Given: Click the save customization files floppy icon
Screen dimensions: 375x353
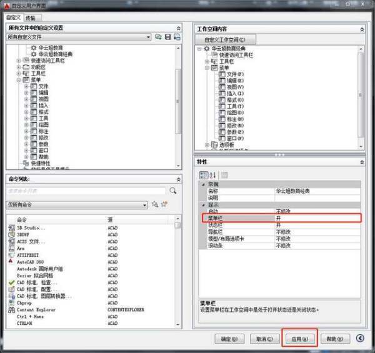Looking at the screenshot, I should (168, 37).
